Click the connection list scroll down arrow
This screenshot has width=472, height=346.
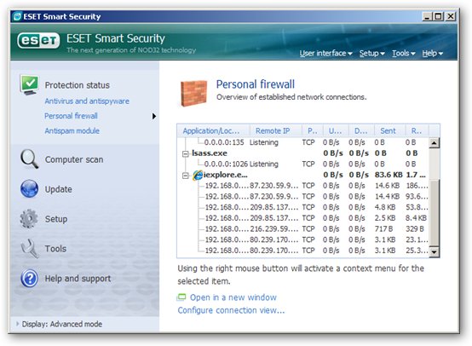(x=434, y=251)
